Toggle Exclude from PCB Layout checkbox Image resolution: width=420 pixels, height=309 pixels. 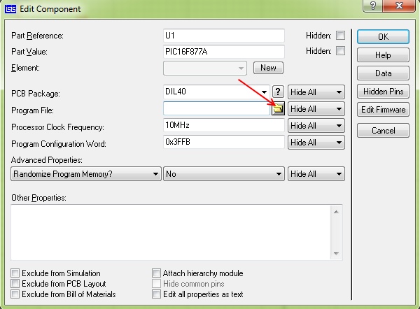coord(16,284)
